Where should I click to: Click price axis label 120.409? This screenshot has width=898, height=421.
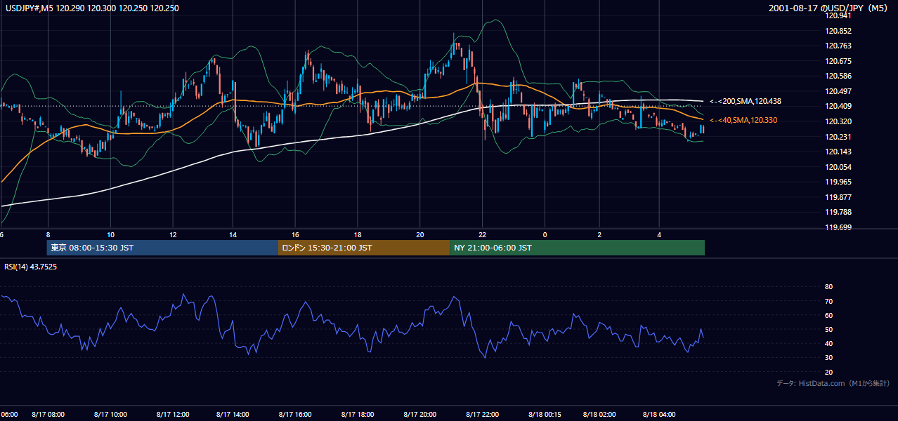point(840,107)
